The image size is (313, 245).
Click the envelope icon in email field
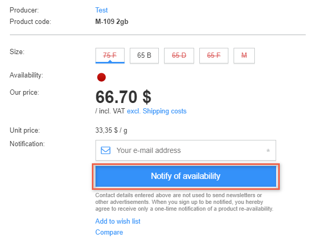[106, 150]
